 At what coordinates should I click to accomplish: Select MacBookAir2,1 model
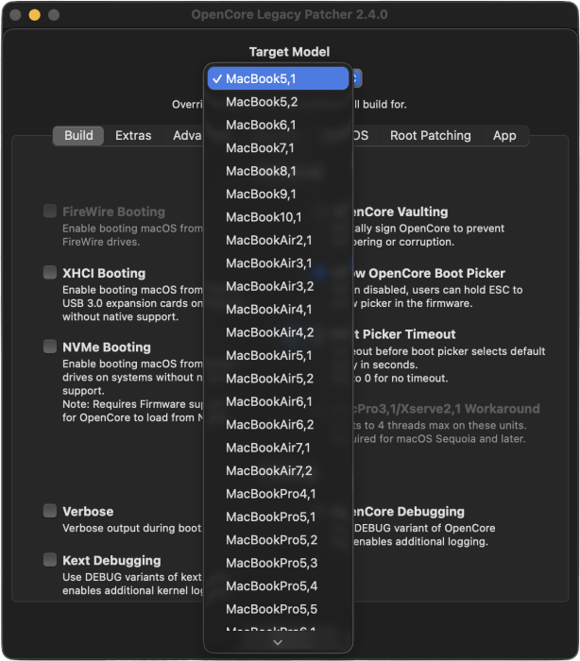pyautogui.click(x=278, y=240)
